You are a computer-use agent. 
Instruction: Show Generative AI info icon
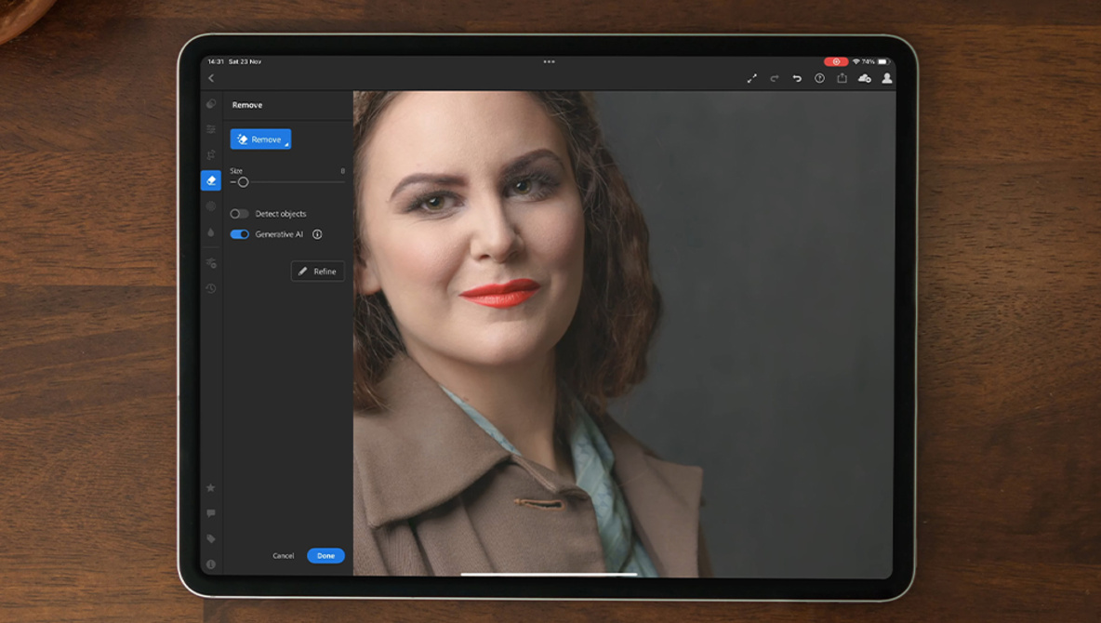(317, 234)
